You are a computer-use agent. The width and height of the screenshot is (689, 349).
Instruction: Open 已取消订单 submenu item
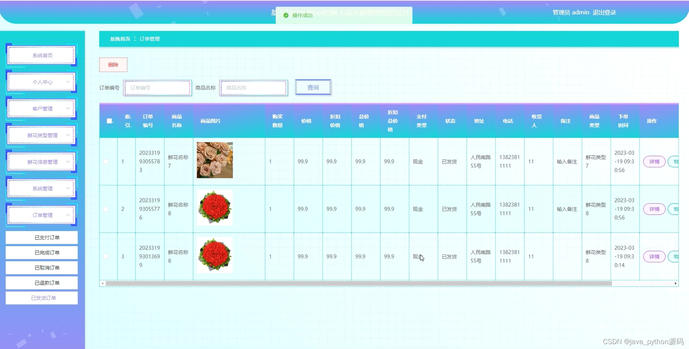coord(42,268)
